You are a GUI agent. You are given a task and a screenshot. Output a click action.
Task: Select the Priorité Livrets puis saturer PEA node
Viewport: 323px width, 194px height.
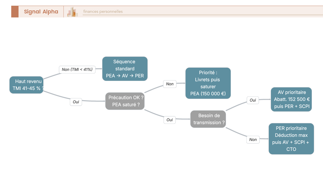(208, 83)
